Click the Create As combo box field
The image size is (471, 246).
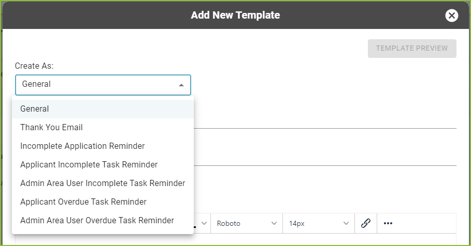point(103,85)
